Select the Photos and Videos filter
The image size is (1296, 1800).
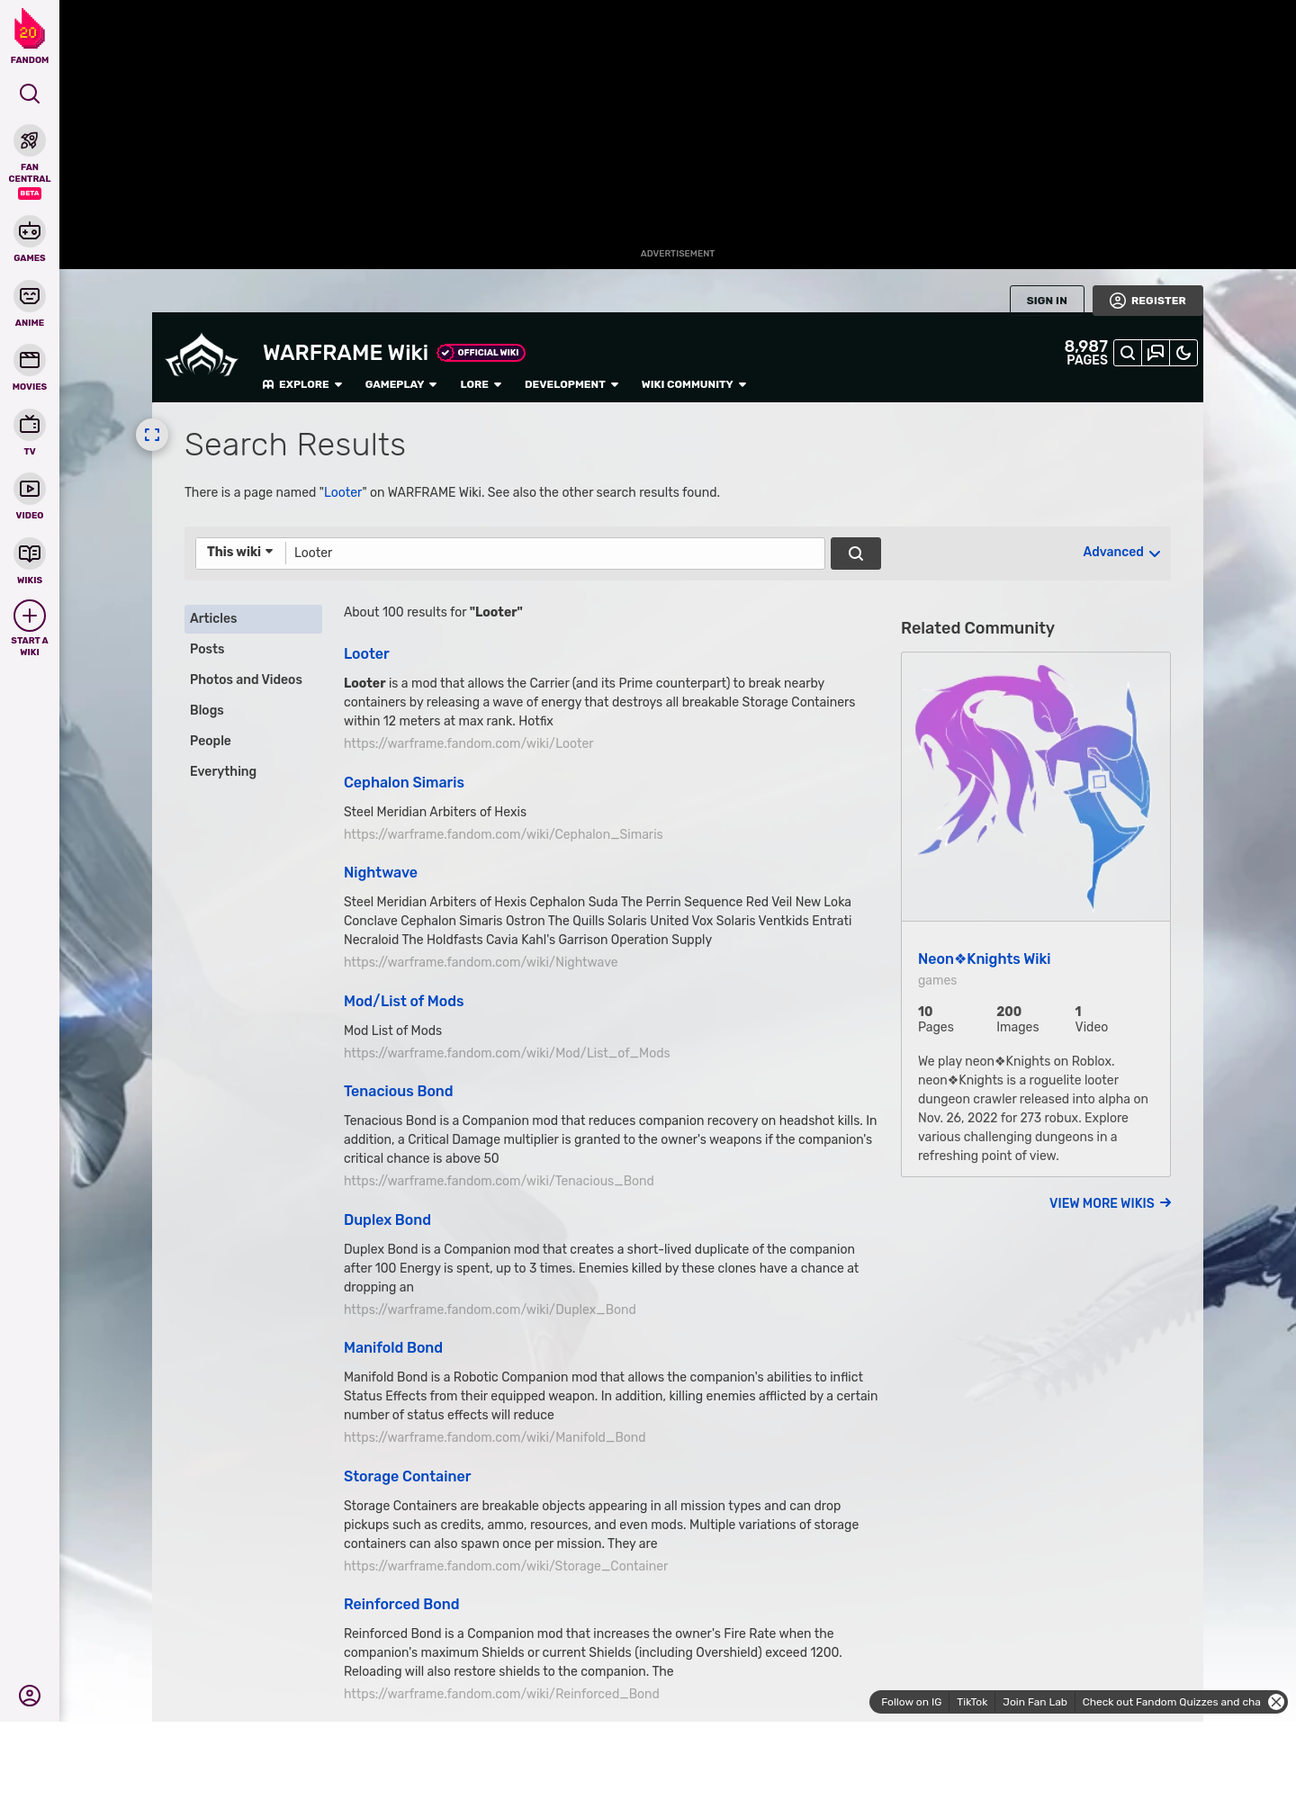click(x=253, y=679)
